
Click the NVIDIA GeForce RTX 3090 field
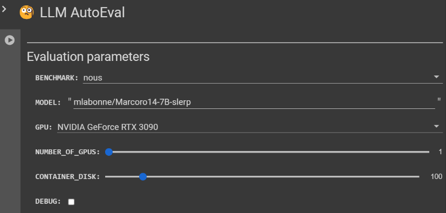pyautogui.click(x=250, y=127)
